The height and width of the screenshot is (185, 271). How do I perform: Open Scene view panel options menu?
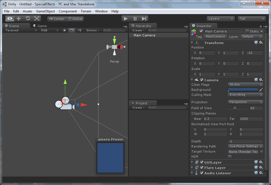click(x=125, y=27)
